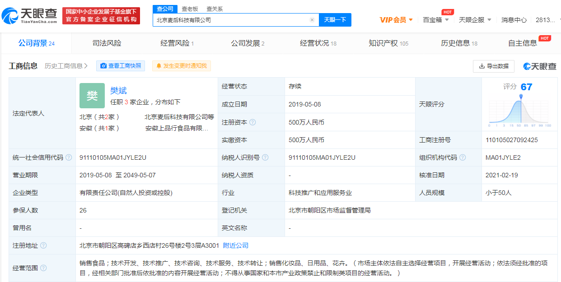
Task: Click 附近公司 nearby companies link
Action: [236, 245]
